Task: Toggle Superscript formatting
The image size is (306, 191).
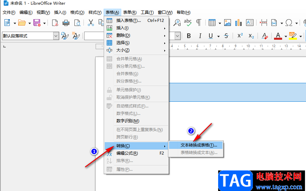Action: pyautogui.click(x=240, y=36)
